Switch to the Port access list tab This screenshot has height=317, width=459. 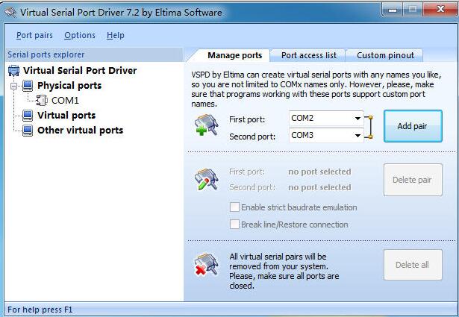pos(308,55)
